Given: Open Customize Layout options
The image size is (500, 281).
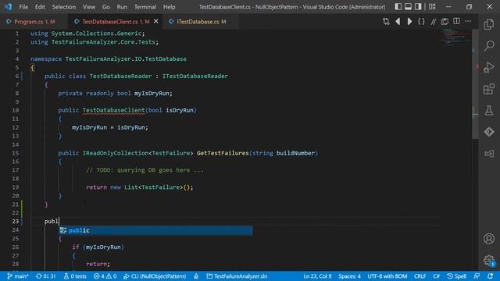Looking at the screenshot, I should point(432,6).
